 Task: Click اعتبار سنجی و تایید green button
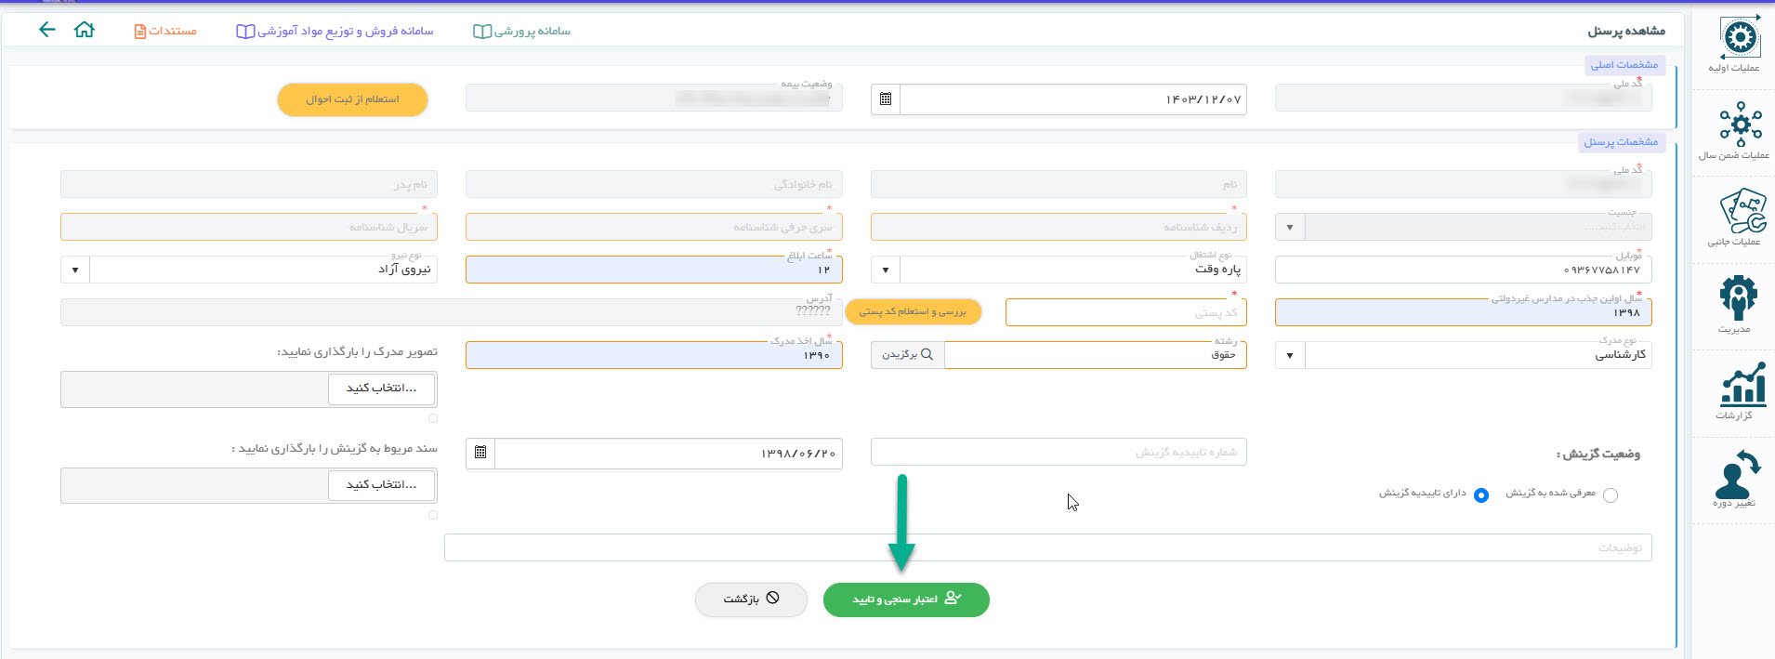point(906,600)
